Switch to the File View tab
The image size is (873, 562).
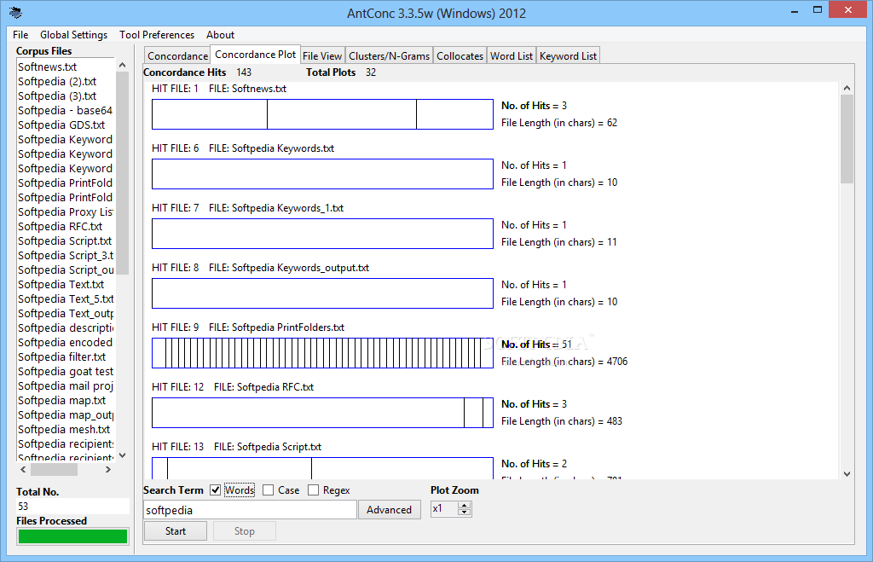coord(322,55)
